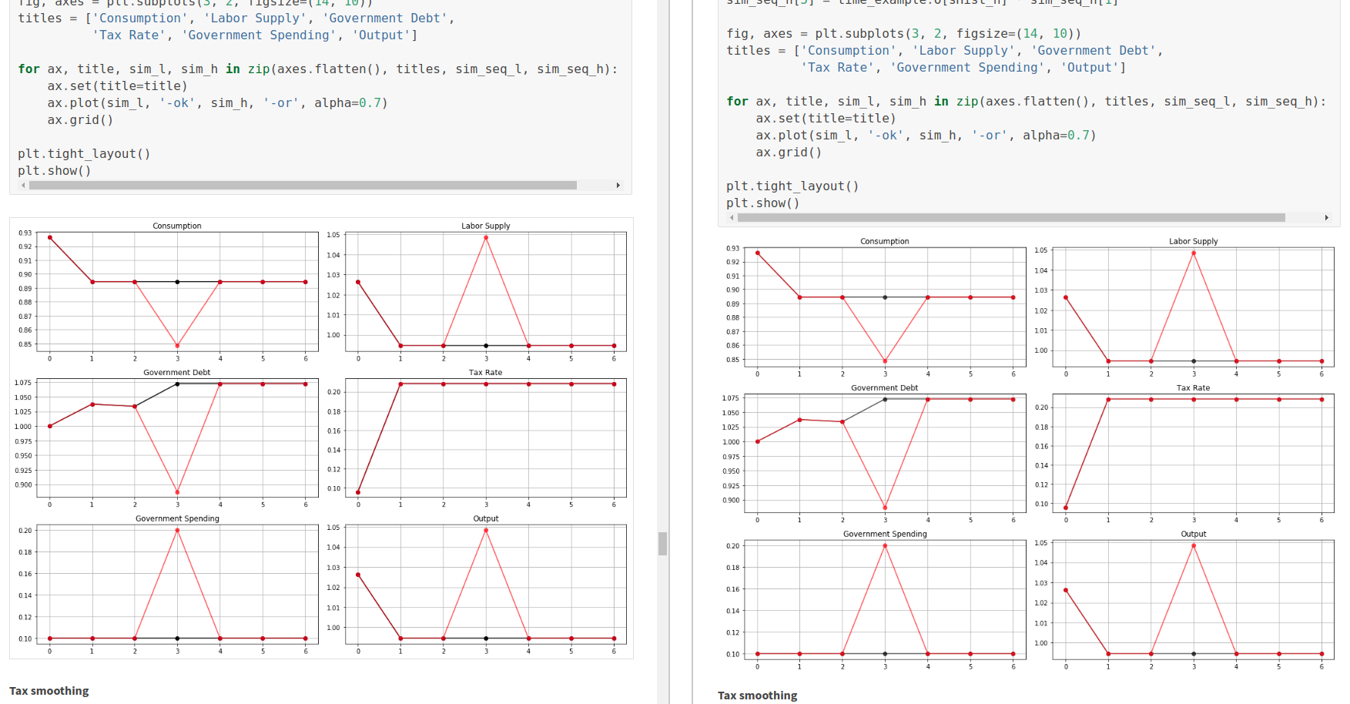
Task: Click the left code cell's horizontal scrollbar thumb
Action: (x=303, y=185)
